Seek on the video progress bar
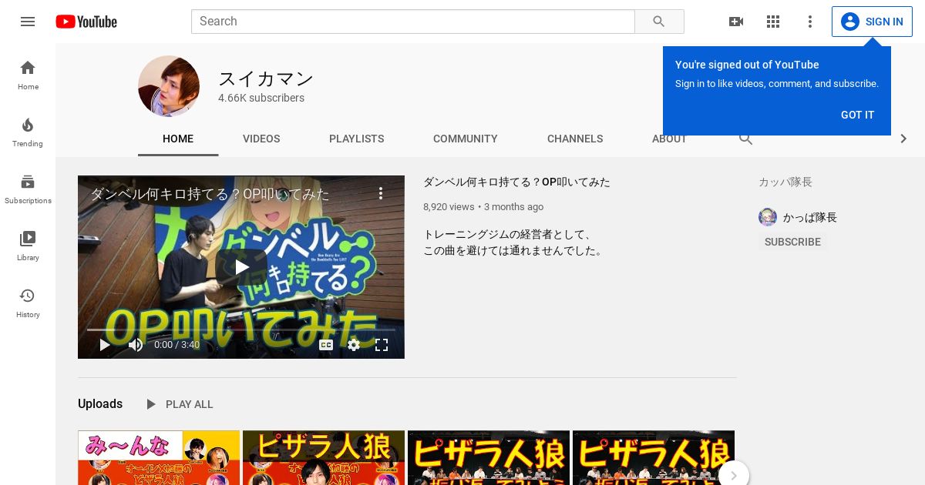 click(x=241, y=329)
